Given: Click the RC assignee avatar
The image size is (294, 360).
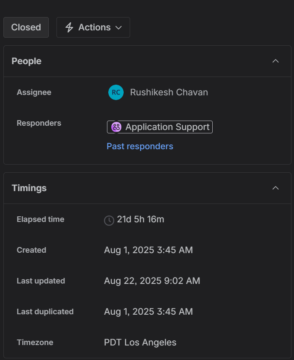Looking at the screenshot, I should click(116, 92).
